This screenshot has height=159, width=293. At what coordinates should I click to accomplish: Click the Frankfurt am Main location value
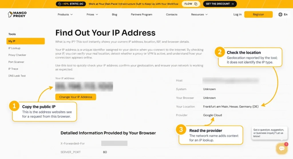tap(231, 107)
